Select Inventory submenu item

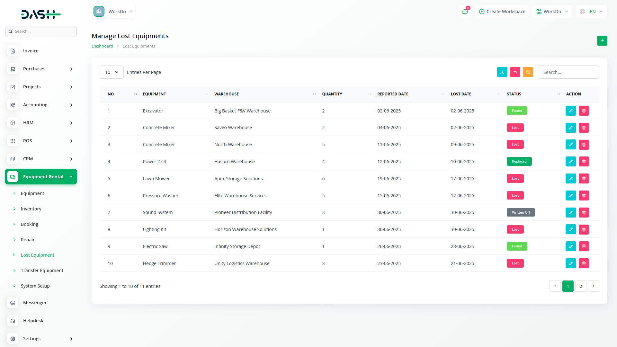click(31, 209)
